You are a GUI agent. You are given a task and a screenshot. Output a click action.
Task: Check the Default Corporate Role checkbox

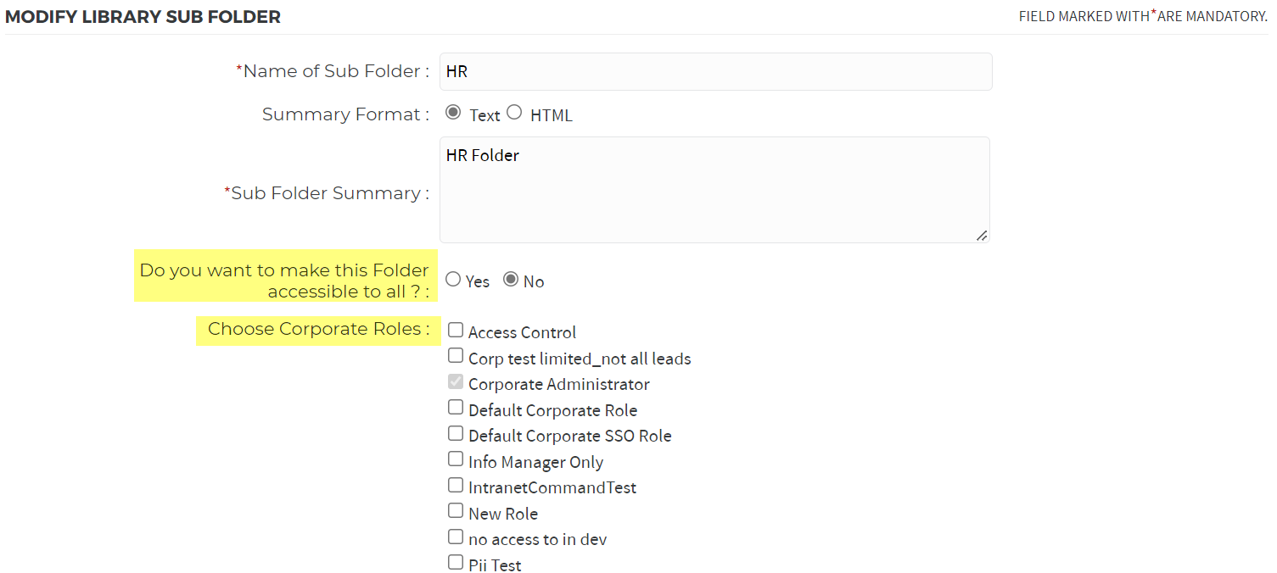(x=456, y=408)
